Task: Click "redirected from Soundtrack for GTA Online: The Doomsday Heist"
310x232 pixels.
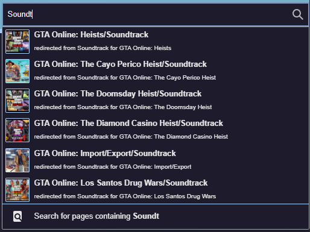Action: (123, 107)
